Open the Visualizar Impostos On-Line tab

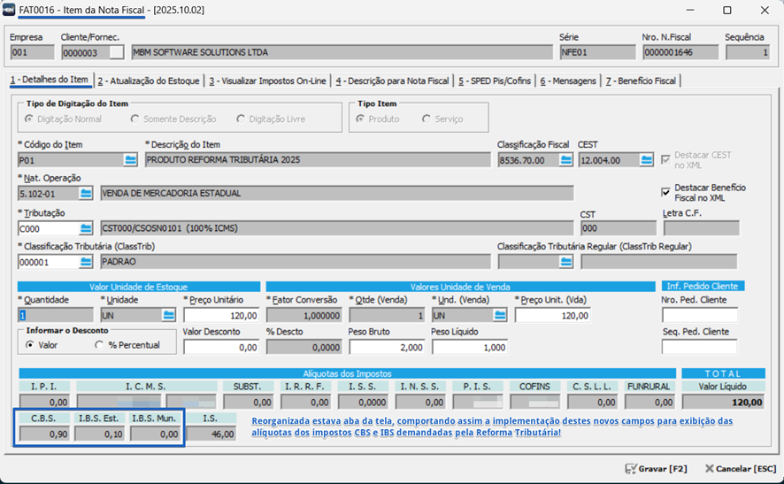[267, 81]
